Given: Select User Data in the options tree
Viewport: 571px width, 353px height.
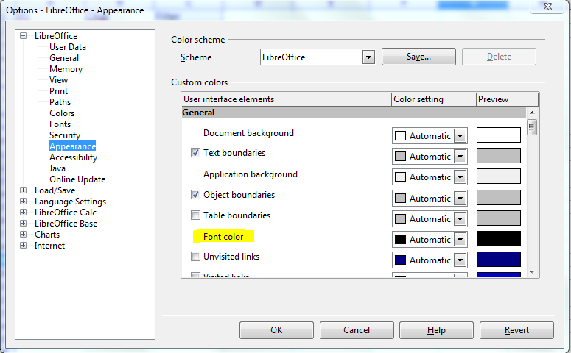Looking at the screenshot, I should click(x=68, y=47).
